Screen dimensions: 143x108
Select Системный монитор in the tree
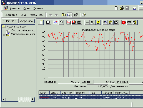coord(23,31)
